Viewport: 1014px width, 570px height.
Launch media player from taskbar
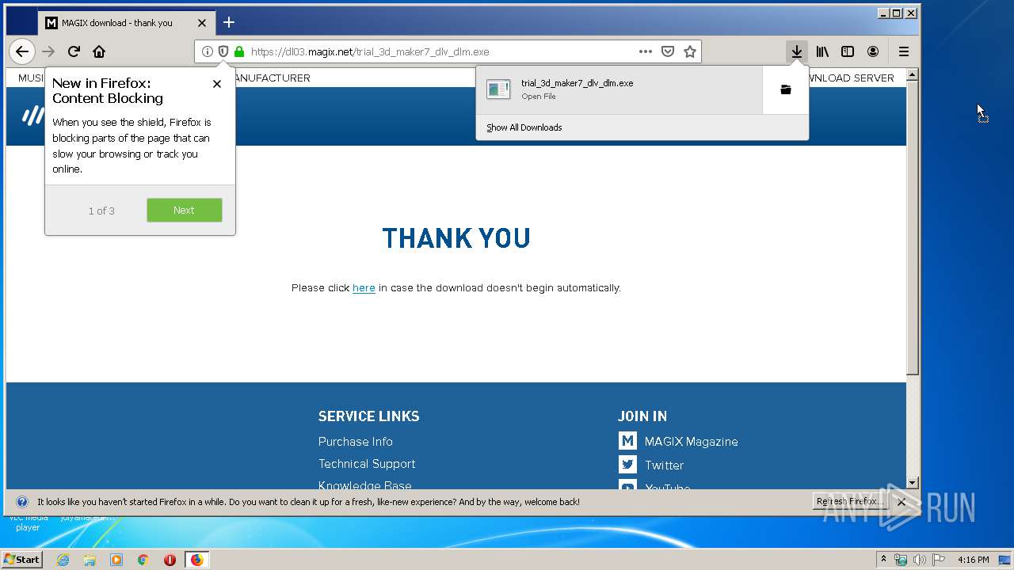tap(116, 560)
